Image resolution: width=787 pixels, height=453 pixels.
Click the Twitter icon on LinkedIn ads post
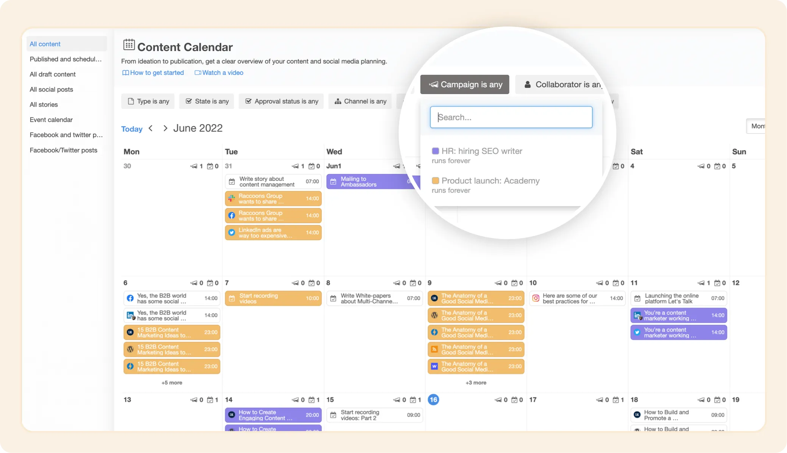[x=231, y=233]
